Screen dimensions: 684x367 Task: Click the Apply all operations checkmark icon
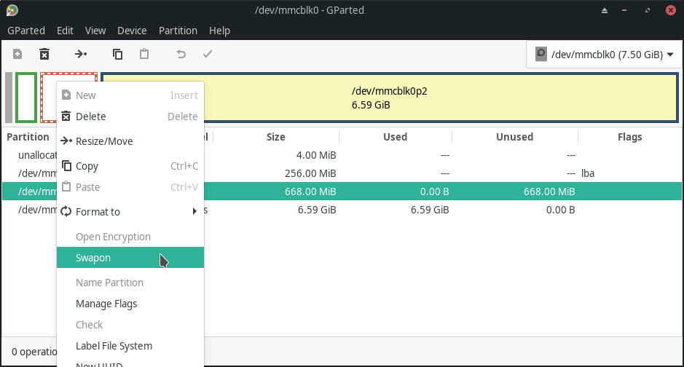coord(208,54)
